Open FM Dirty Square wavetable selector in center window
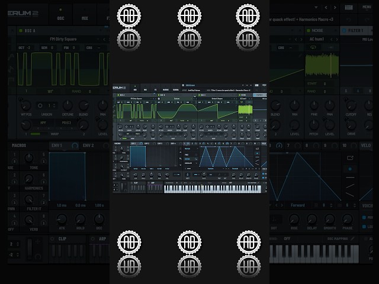The image size is (379, 284). coord(136,99)
